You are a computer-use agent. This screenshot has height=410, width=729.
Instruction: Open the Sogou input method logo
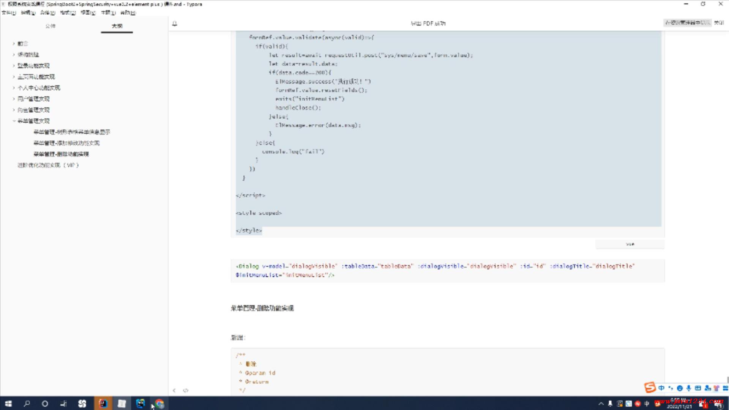click(x=650, y=388)
